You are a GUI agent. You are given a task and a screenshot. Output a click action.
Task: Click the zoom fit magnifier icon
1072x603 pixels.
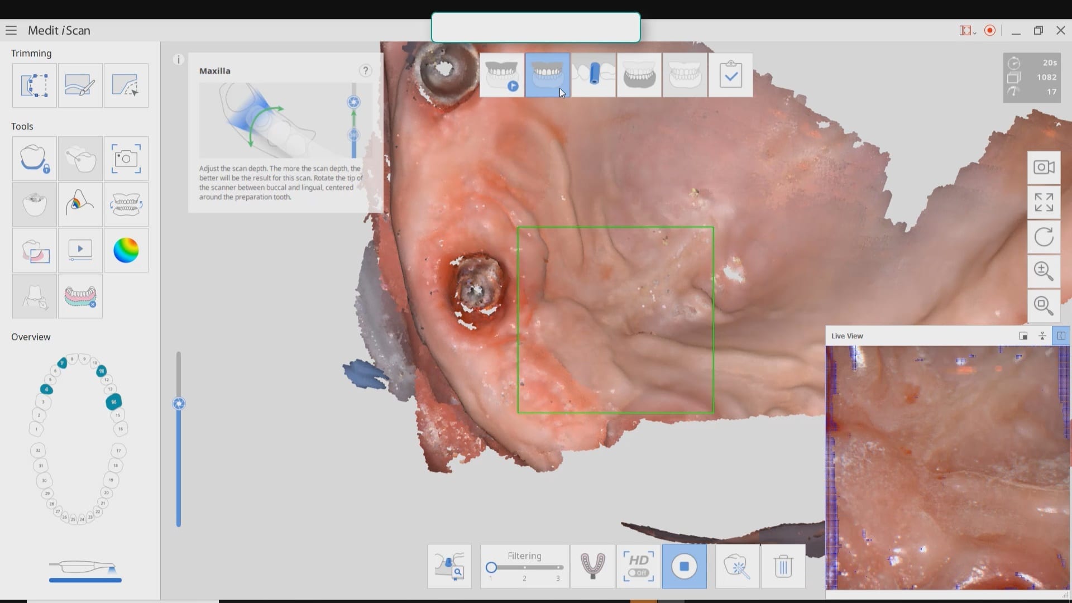tap(1044, 305)
